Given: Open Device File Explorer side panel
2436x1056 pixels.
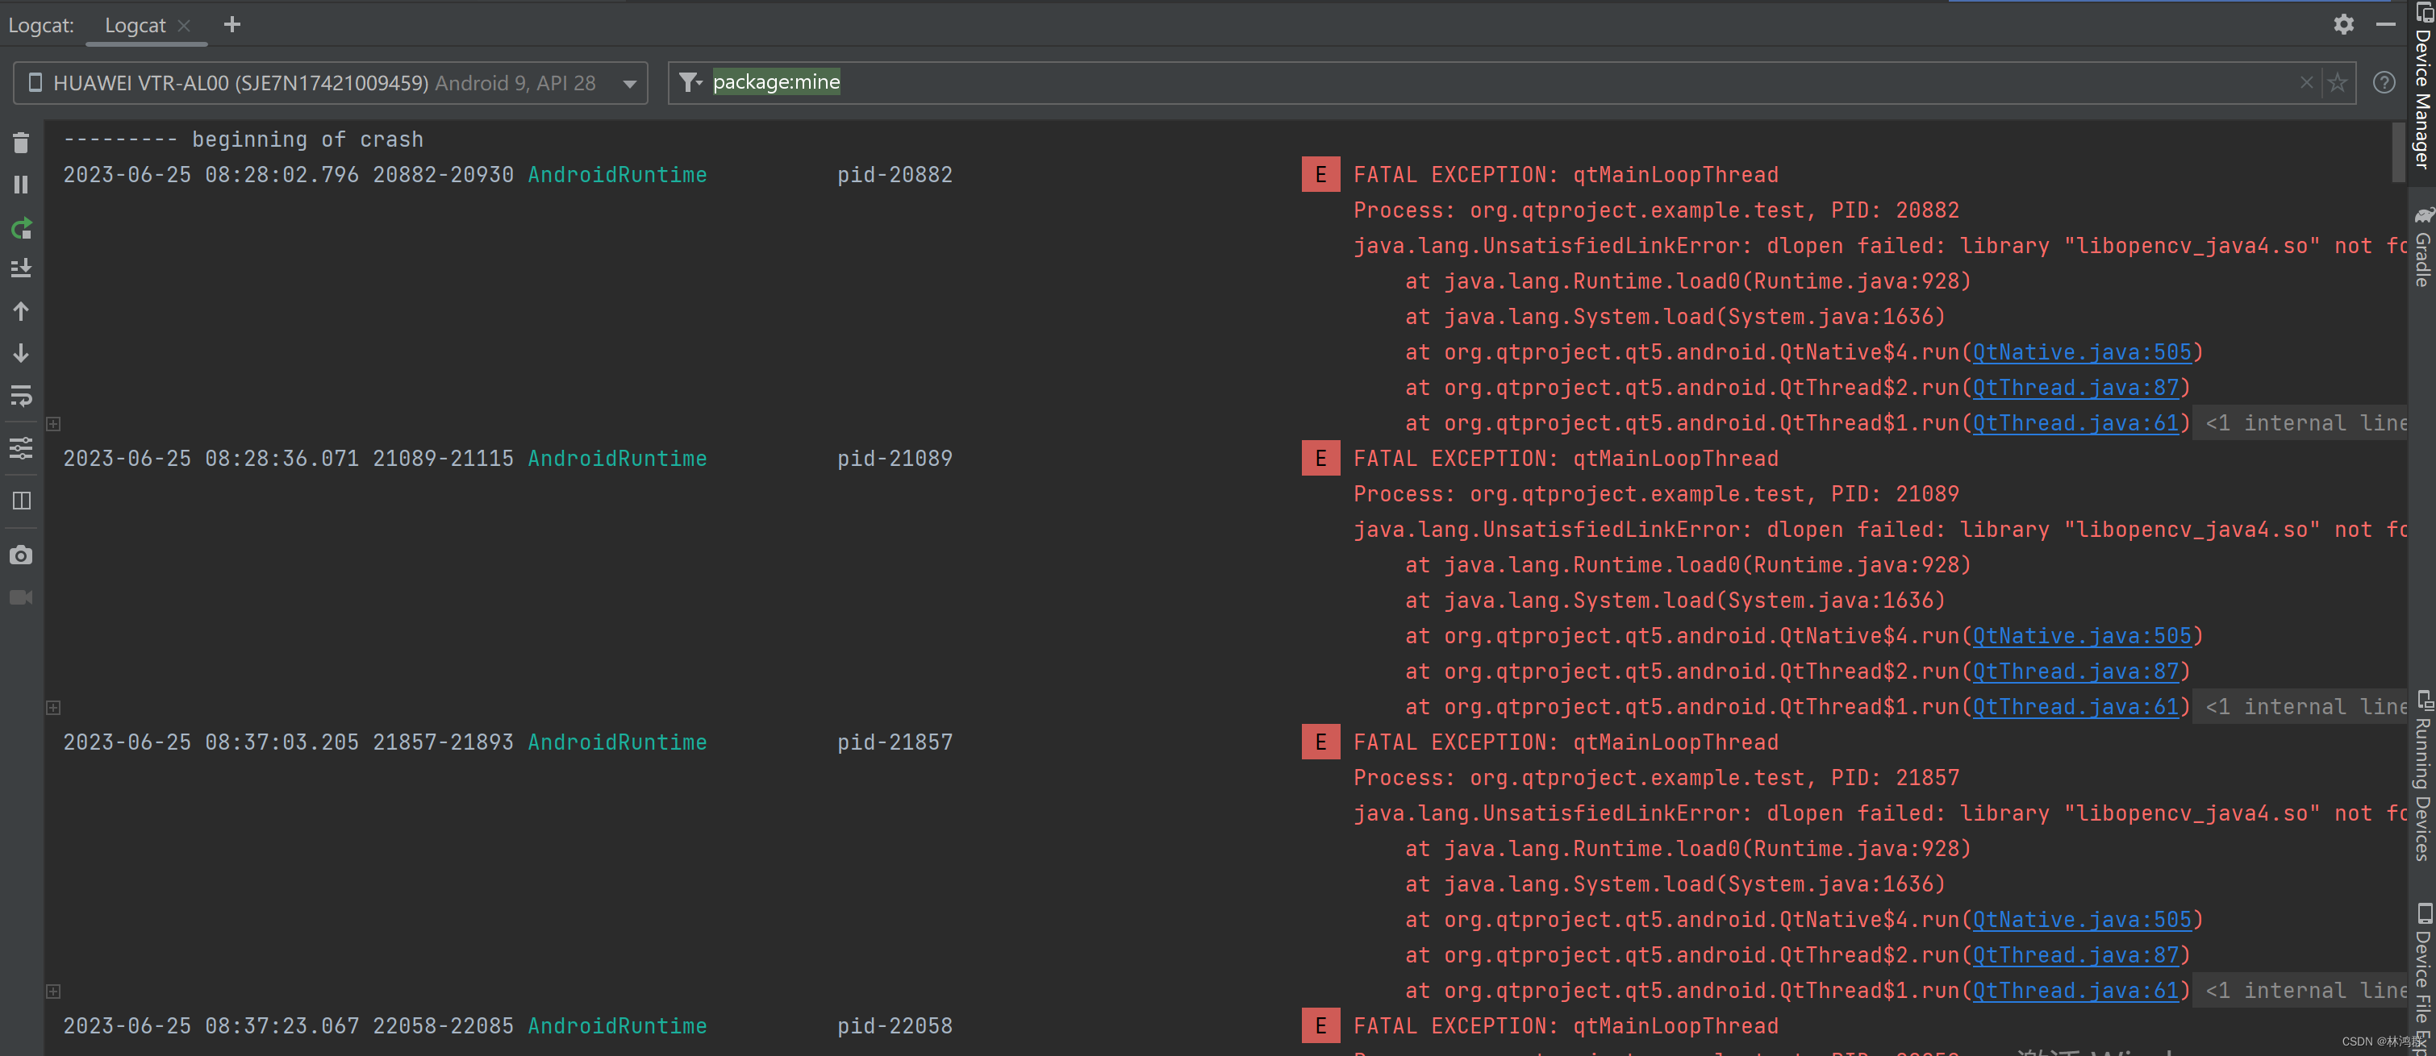Looking at the screenshot, I should tap(2423, 979).
